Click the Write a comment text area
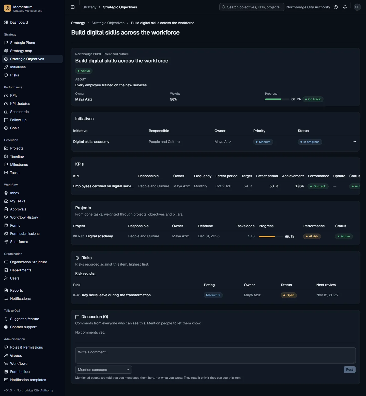The image size is (366, 396). point(216,355)
